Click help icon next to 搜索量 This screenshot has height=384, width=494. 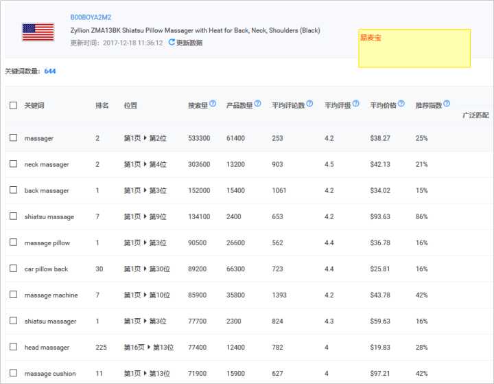[213, 104]
